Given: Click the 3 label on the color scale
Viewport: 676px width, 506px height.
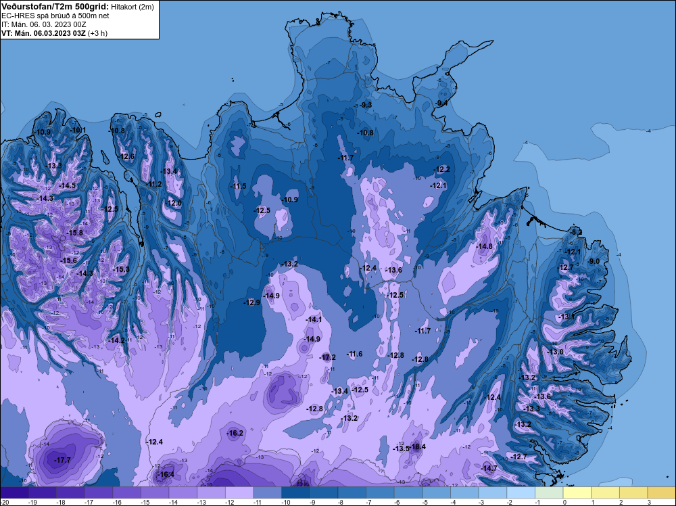Looking at the screenshot, I should click(x=649, y=502).
